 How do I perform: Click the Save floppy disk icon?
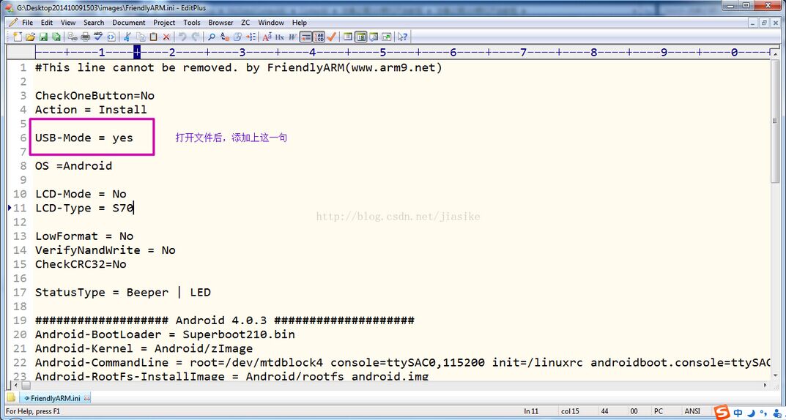44,37
